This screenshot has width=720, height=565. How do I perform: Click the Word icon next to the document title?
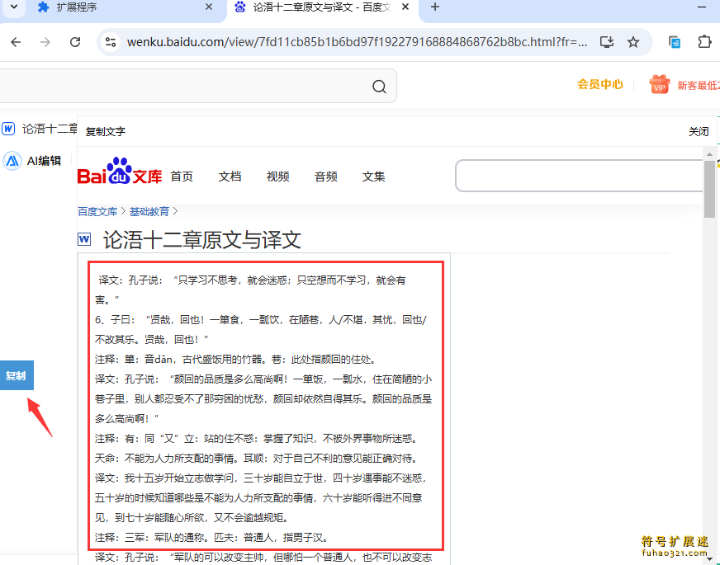84,239
